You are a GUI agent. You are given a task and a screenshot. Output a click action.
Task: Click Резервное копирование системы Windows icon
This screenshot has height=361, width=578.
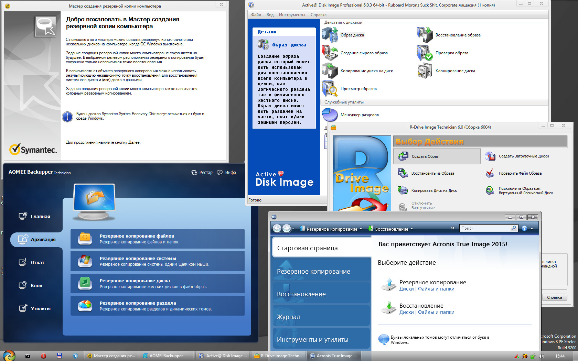coord(85,261)
